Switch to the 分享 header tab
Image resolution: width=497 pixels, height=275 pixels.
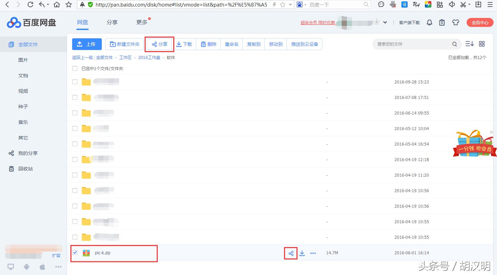[x=112, y=22]
